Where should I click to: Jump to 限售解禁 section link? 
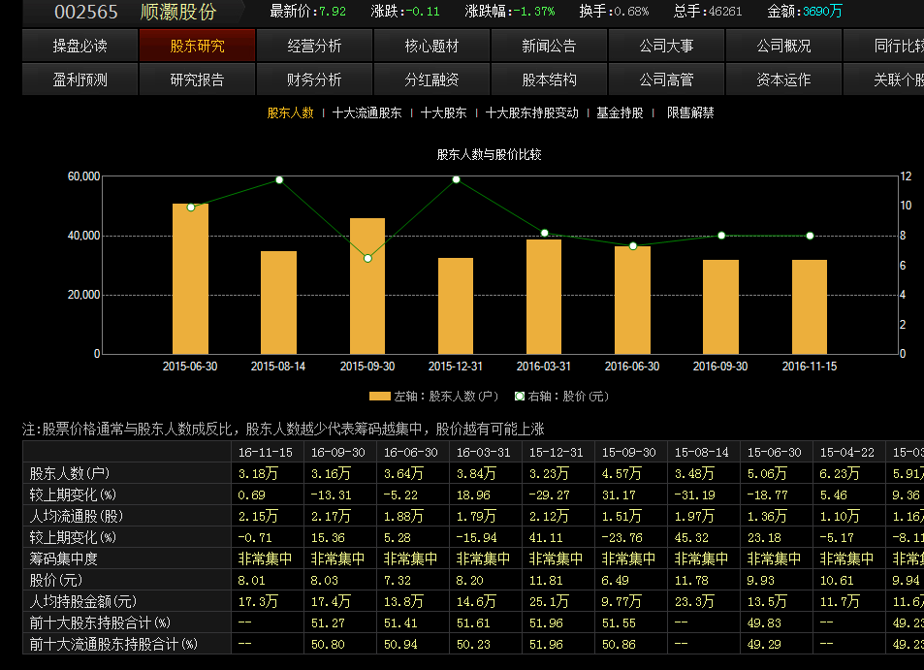690,112
